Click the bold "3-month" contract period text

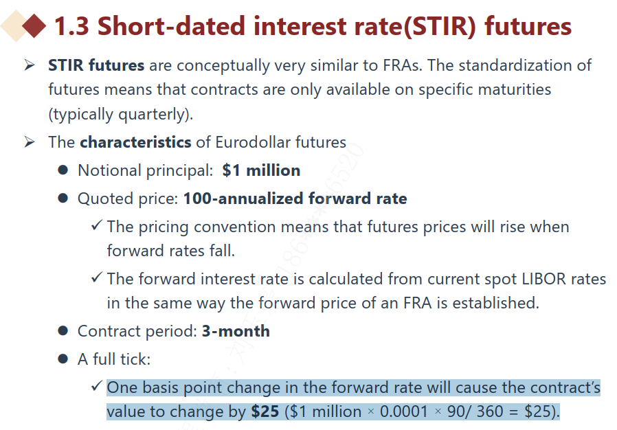pyautogui.click(x=235, y=331)
